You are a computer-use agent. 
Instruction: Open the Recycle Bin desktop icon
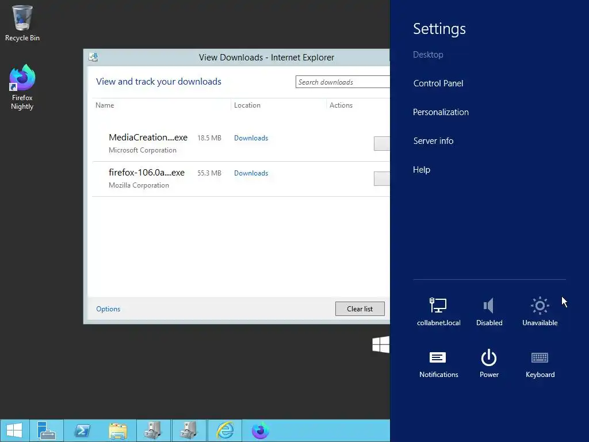pos(22,23)
